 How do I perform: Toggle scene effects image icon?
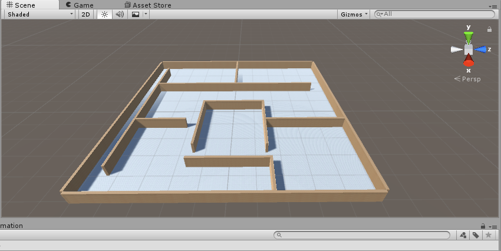[136, 14]
